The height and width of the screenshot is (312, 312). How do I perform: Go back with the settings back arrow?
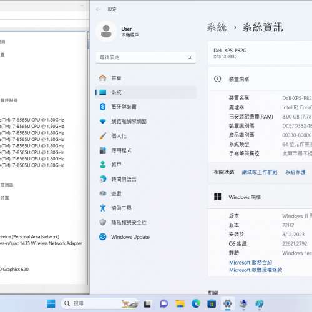click(x=98, y=9)
